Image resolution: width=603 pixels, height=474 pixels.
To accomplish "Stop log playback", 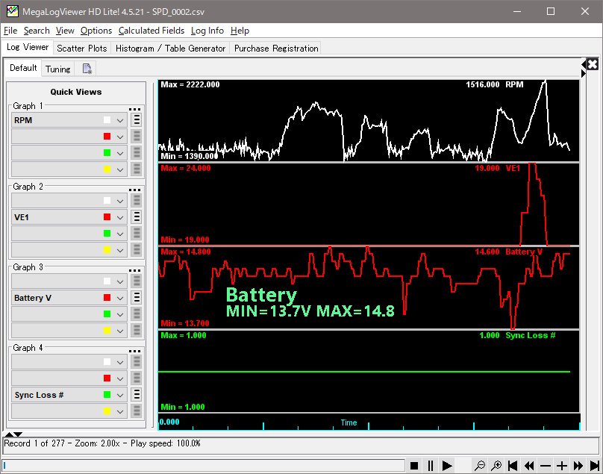I will (413, 466).
